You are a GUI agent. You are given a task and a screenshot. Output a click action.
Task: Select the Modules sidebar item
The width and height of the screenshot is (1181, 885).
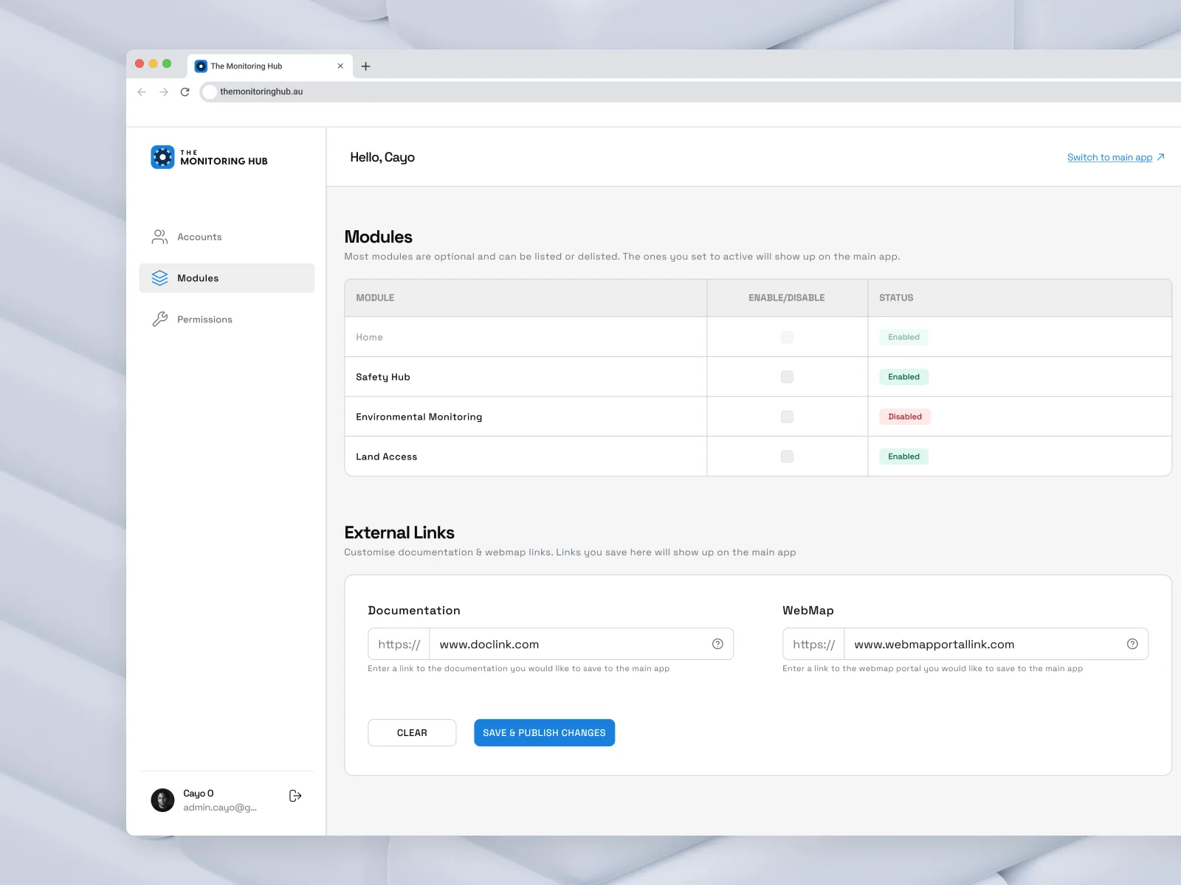227,278
